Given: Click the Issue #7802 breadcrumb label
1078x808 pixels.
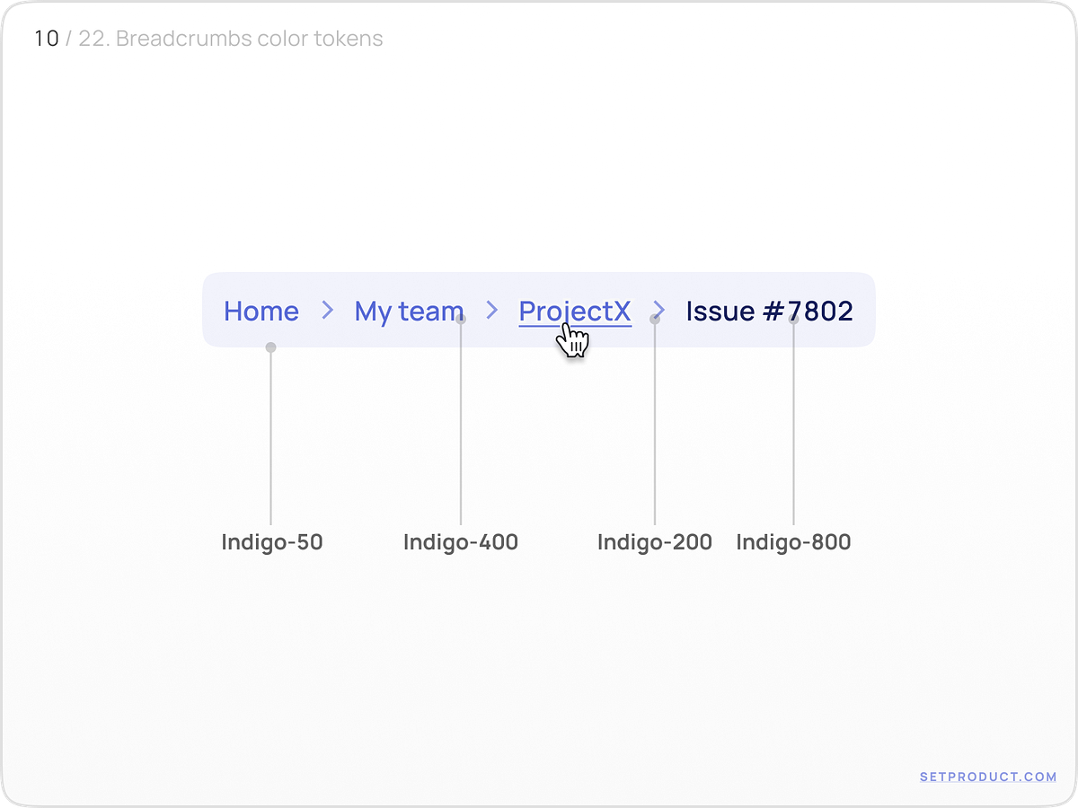Looking at the screenshot, I should point(768,312).
